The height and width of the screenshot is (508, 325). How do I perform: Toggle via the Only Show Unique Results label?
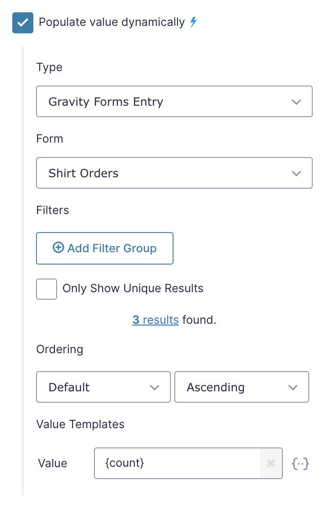(133, 288)
